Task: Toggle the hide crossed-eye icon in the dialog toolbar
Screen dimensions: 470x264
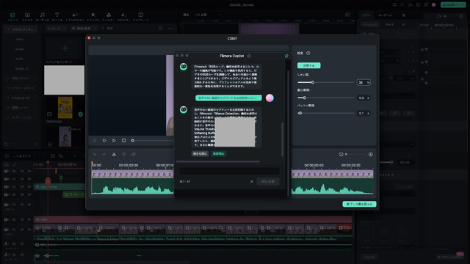Action: tap(134, 155)
